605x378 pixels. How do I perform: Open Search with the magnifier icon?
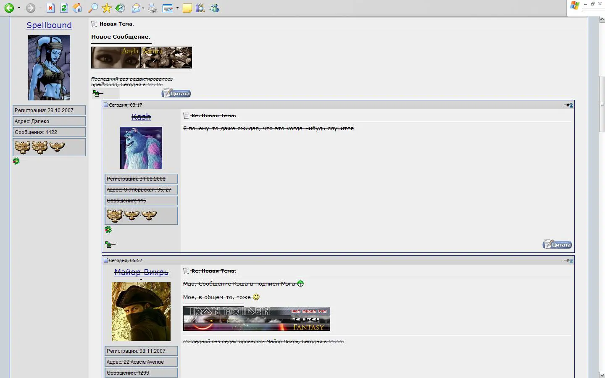coord(93,8)
